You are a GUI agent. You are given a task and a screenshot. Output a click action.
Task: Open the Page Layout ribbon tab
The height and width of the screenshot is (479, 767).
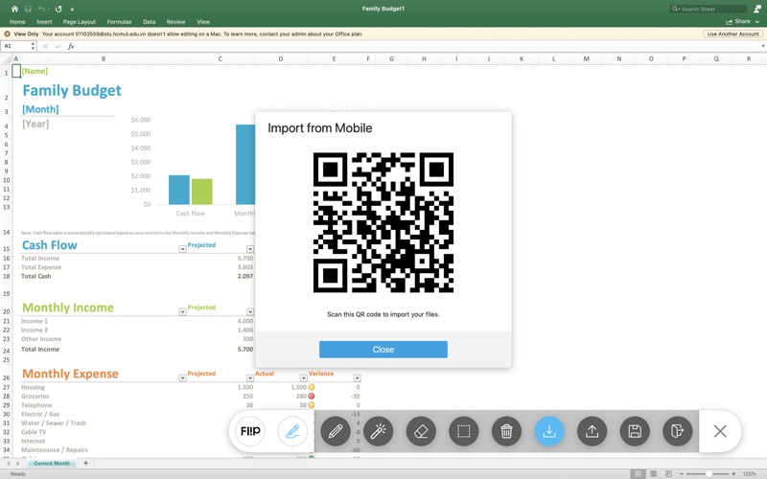(x=80, y=22)
